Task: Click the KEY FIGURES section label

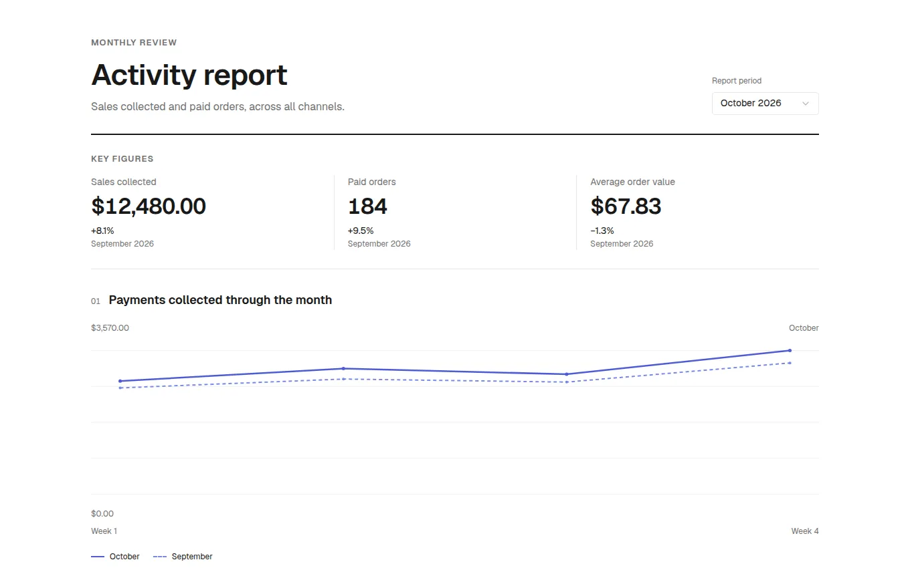Action: pyautogui.click(x=122, y=159)
